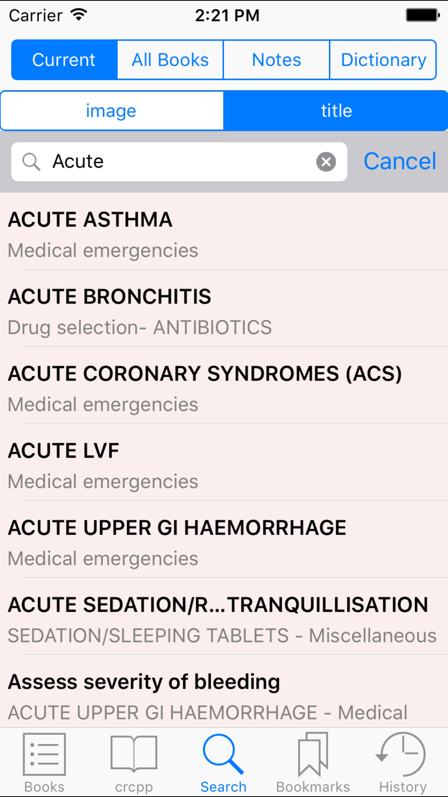The image size is (448, 797).
Task: Select the Current scope segment
Action: pos(64,60)
